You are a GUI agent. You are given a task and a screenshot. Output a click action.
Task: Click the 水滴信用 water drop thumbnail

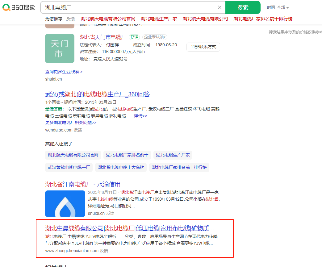tap(65, 204)
